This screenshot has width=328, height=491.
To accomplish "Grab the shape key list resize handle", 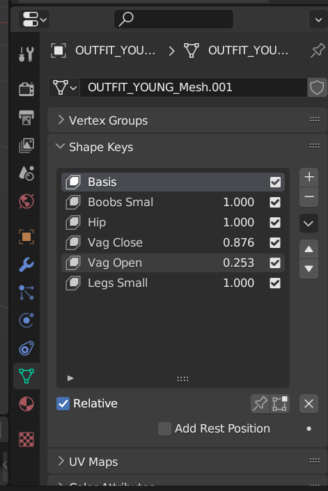I will 182,379.
